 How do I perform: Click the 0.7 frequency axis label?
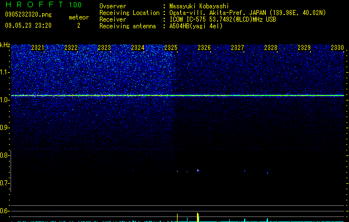(5, 183)
